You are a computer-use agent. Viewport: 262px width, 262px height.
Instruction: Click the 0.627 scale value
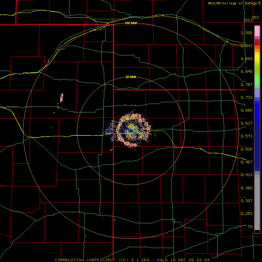247,123
